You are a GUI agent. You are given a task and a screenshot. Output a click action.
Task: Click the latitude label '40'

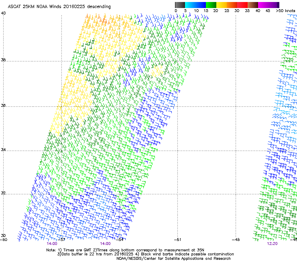point(3,13)
